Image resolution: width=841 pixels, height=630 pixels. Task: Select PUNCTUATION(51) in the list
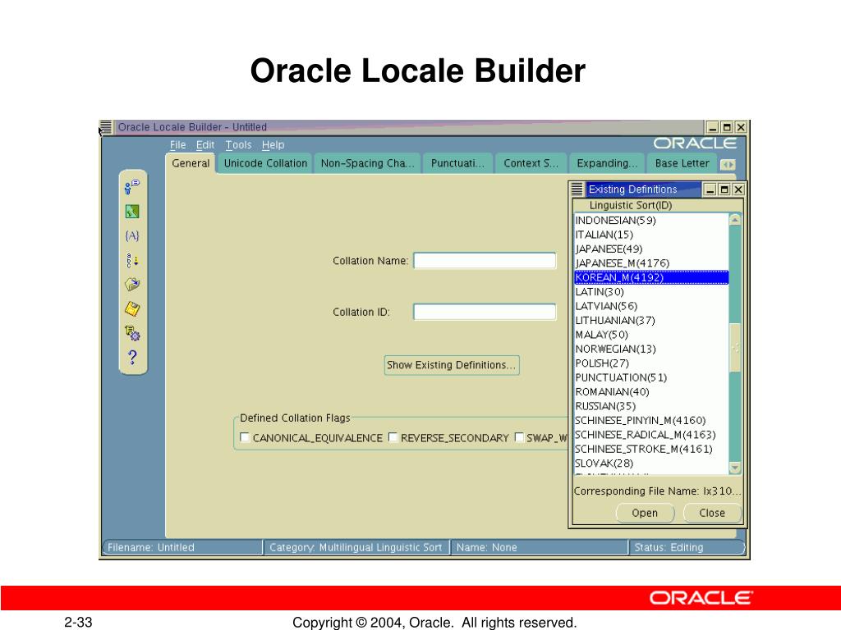coord(651,377)
